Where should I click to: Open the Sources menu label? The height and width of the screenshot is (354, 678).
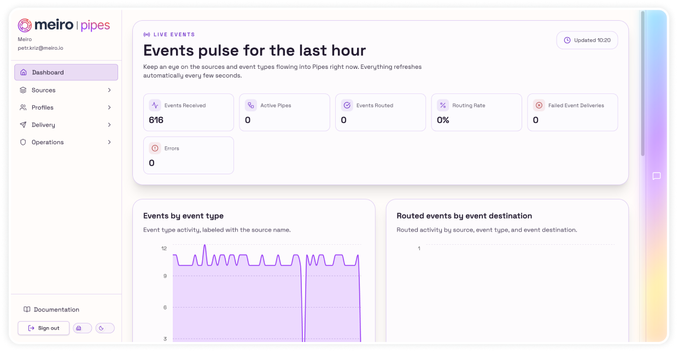[x=44, y=90]
